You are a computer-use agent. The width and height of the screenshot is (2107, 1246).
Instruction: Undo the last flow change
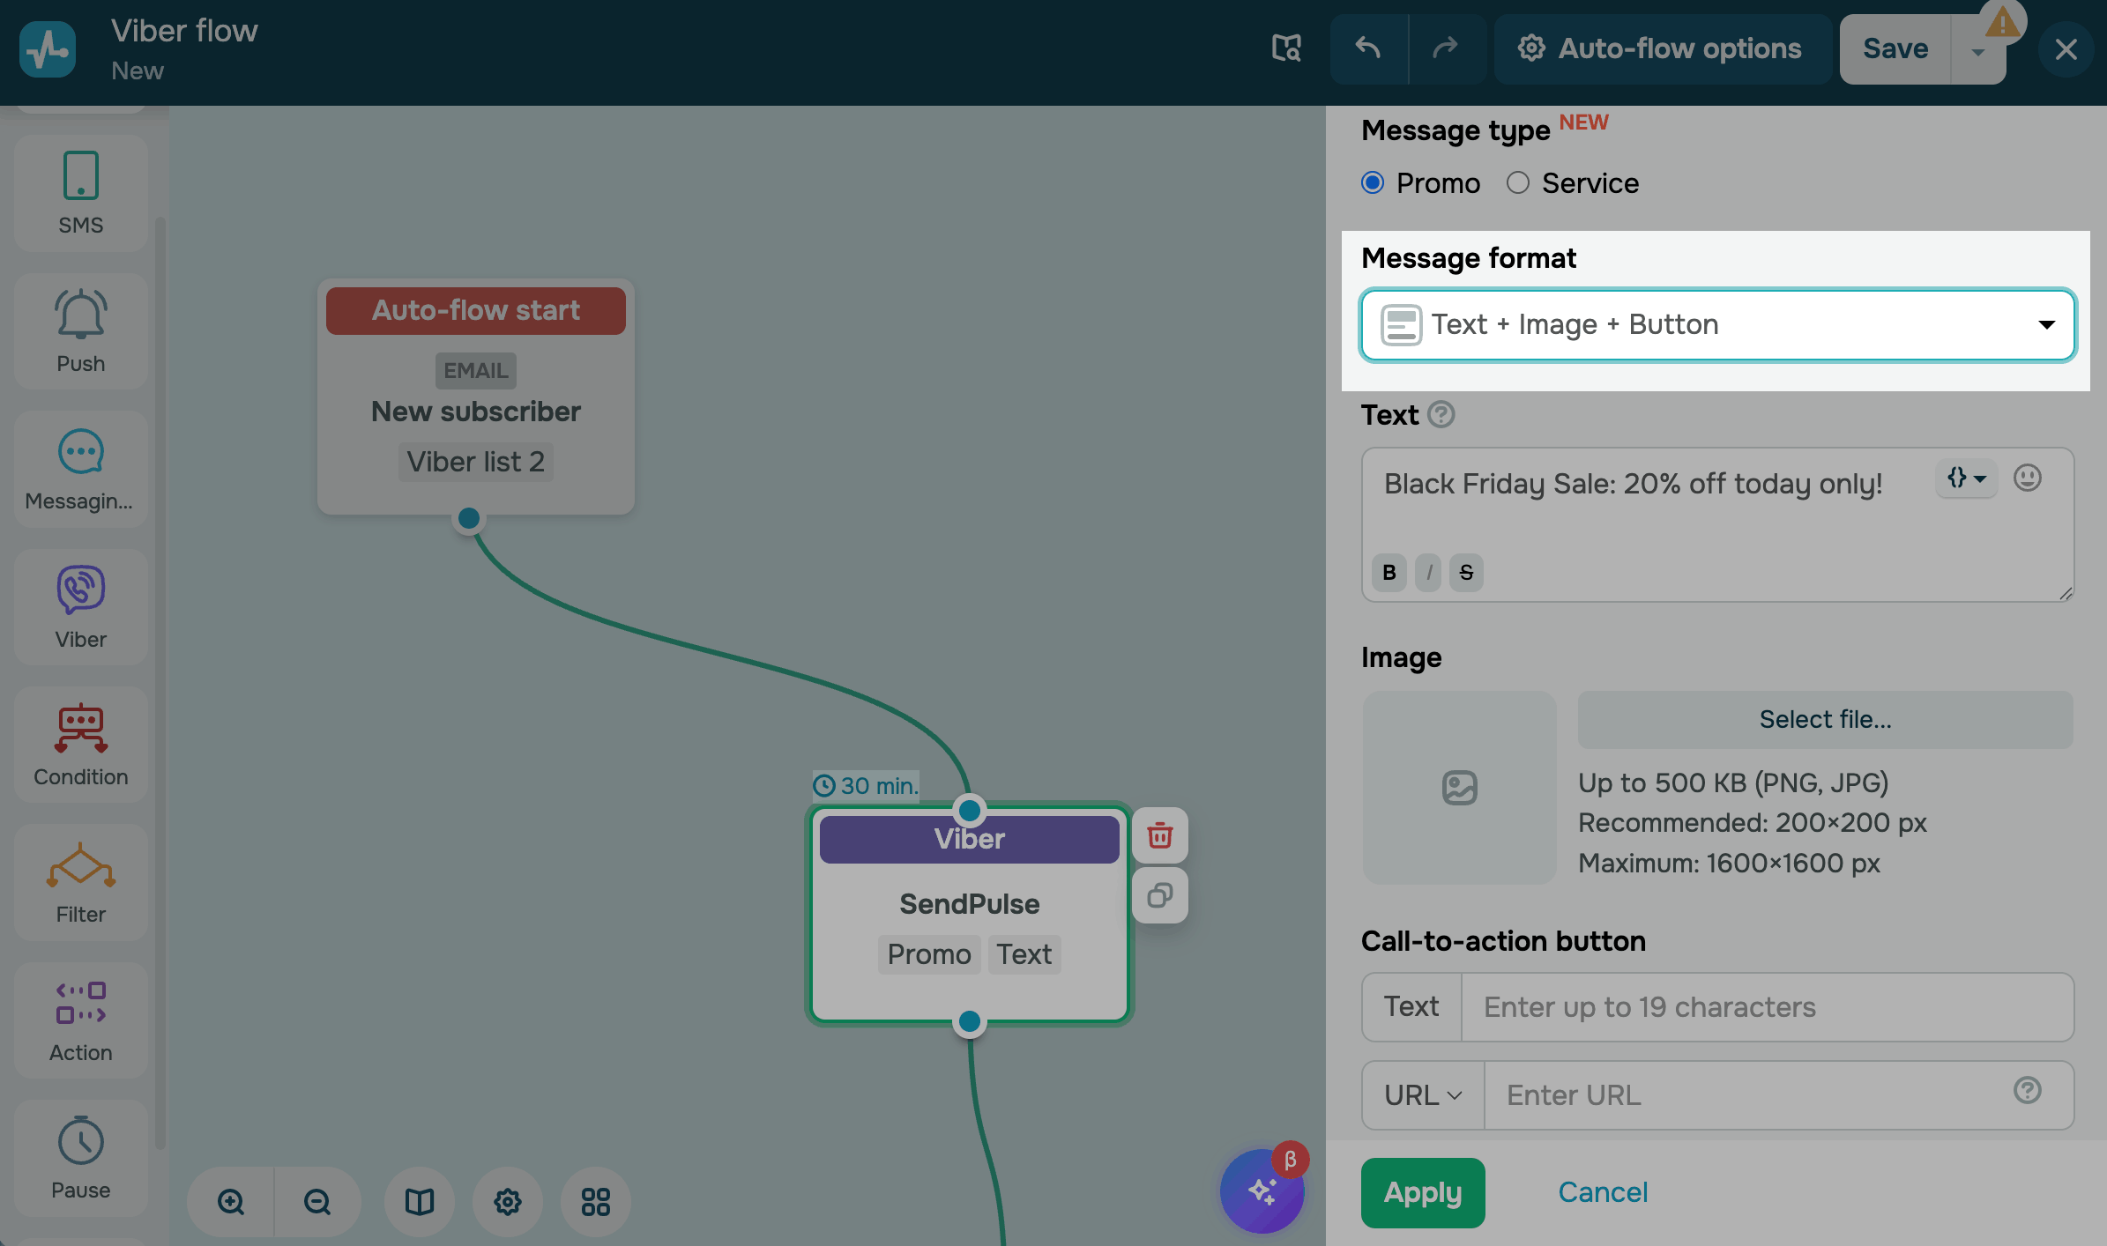point(1368,48)
